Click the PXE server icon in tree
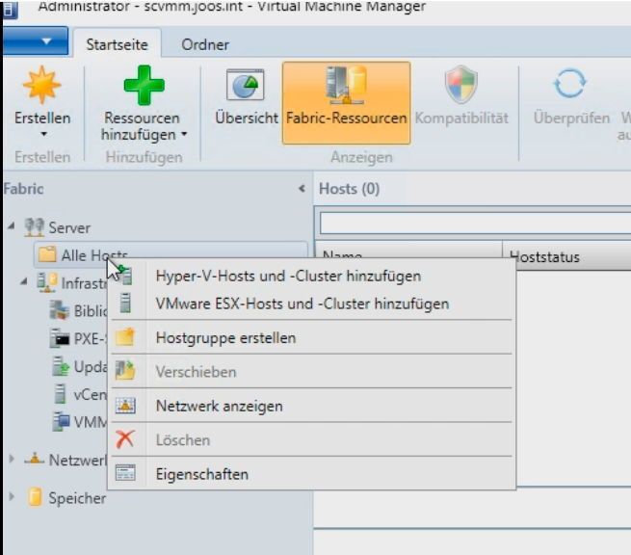The image size is (631, 555). 60,338
